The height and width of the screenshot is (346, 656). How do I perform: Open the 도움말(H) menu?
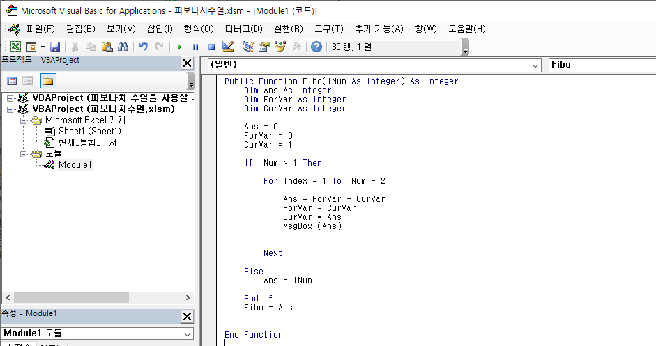pyautogui.click(x=467, y=29)
